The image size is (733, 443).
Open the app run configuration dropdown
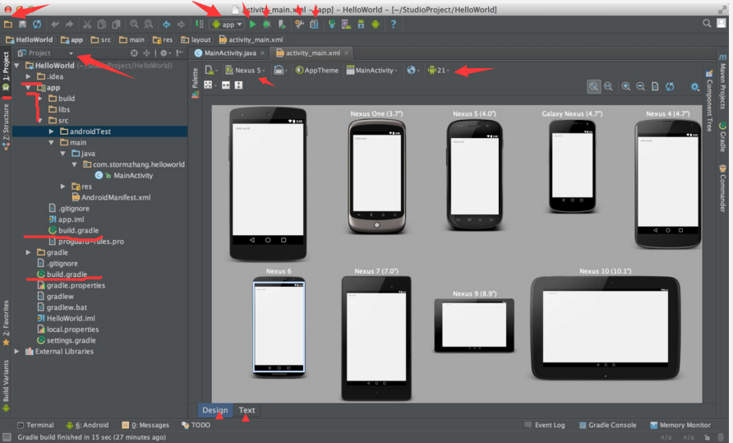pos(227,24)
